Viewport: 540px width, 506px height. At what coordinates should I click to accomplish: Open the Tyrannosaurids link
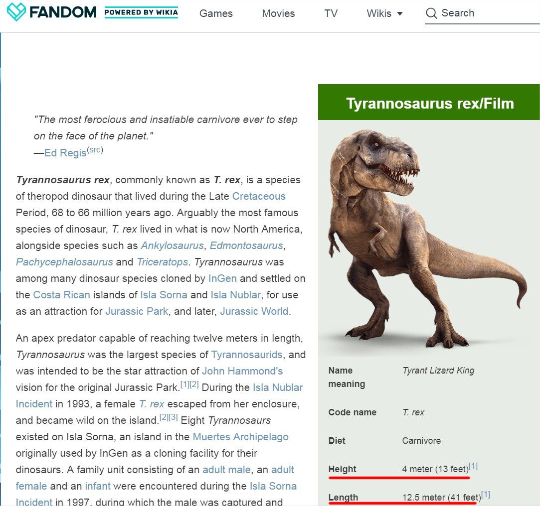click(x=246, y=355)
